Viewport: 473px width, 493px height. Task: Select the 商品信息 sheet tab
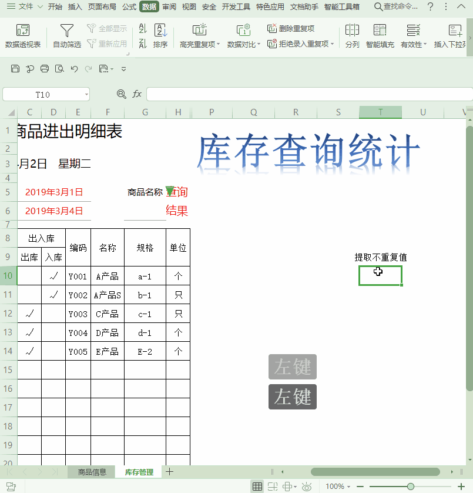pyautogui.click(x=92, y=472)
